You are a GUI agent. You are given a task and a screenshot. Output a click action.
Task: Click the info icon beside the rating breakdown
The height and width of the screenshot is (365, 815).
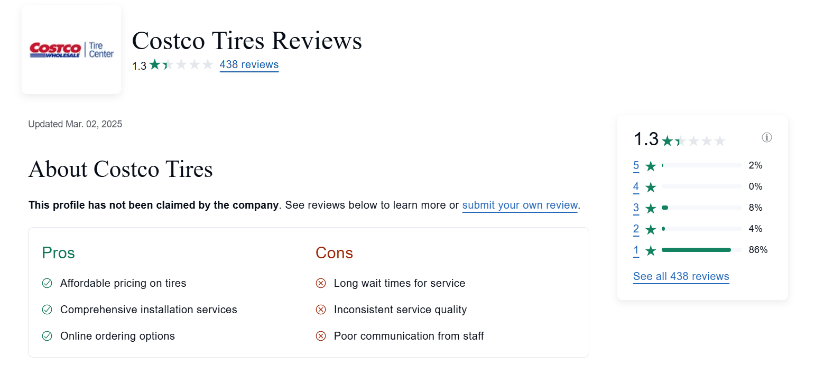(767, 137)
